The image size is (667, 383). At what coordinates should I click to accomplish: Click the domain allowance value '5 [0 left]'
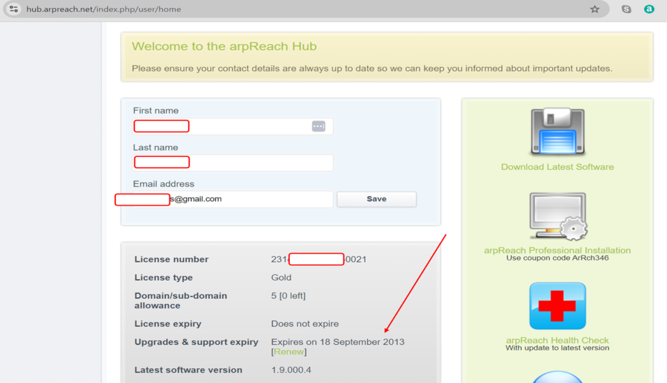pos(289,296)
